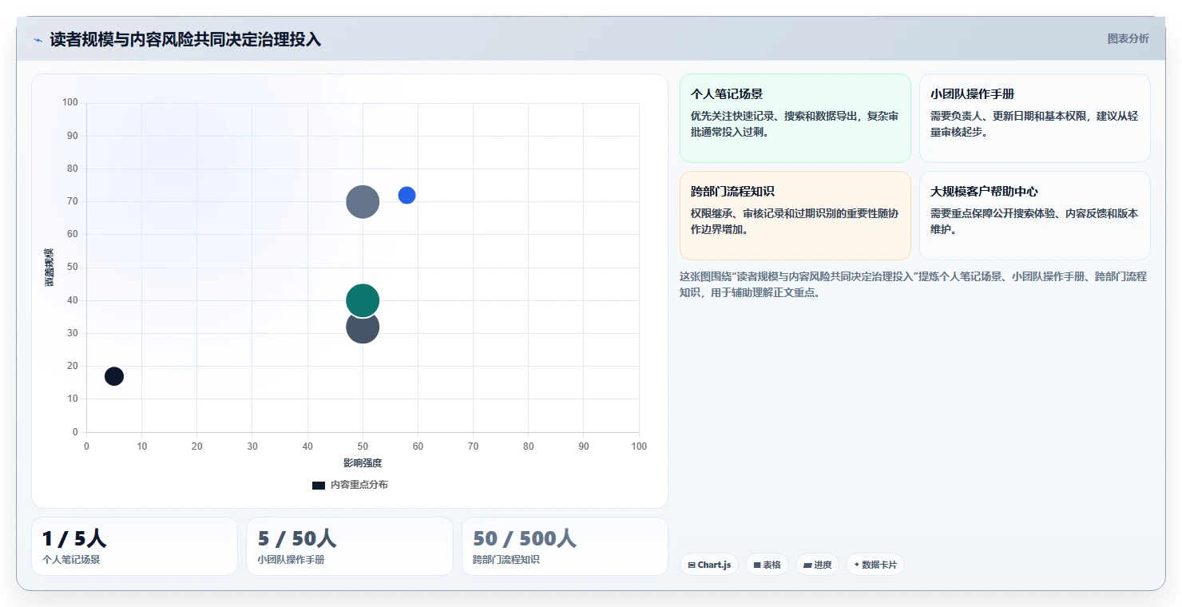This screenshot has height=607, width=1182.
Task: Click the 进度 tag chip
Action: click(x=817, y=565)
